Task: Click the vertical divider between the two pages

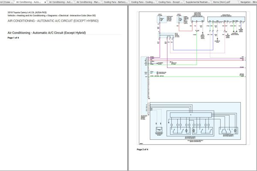Action: [128, 85]
